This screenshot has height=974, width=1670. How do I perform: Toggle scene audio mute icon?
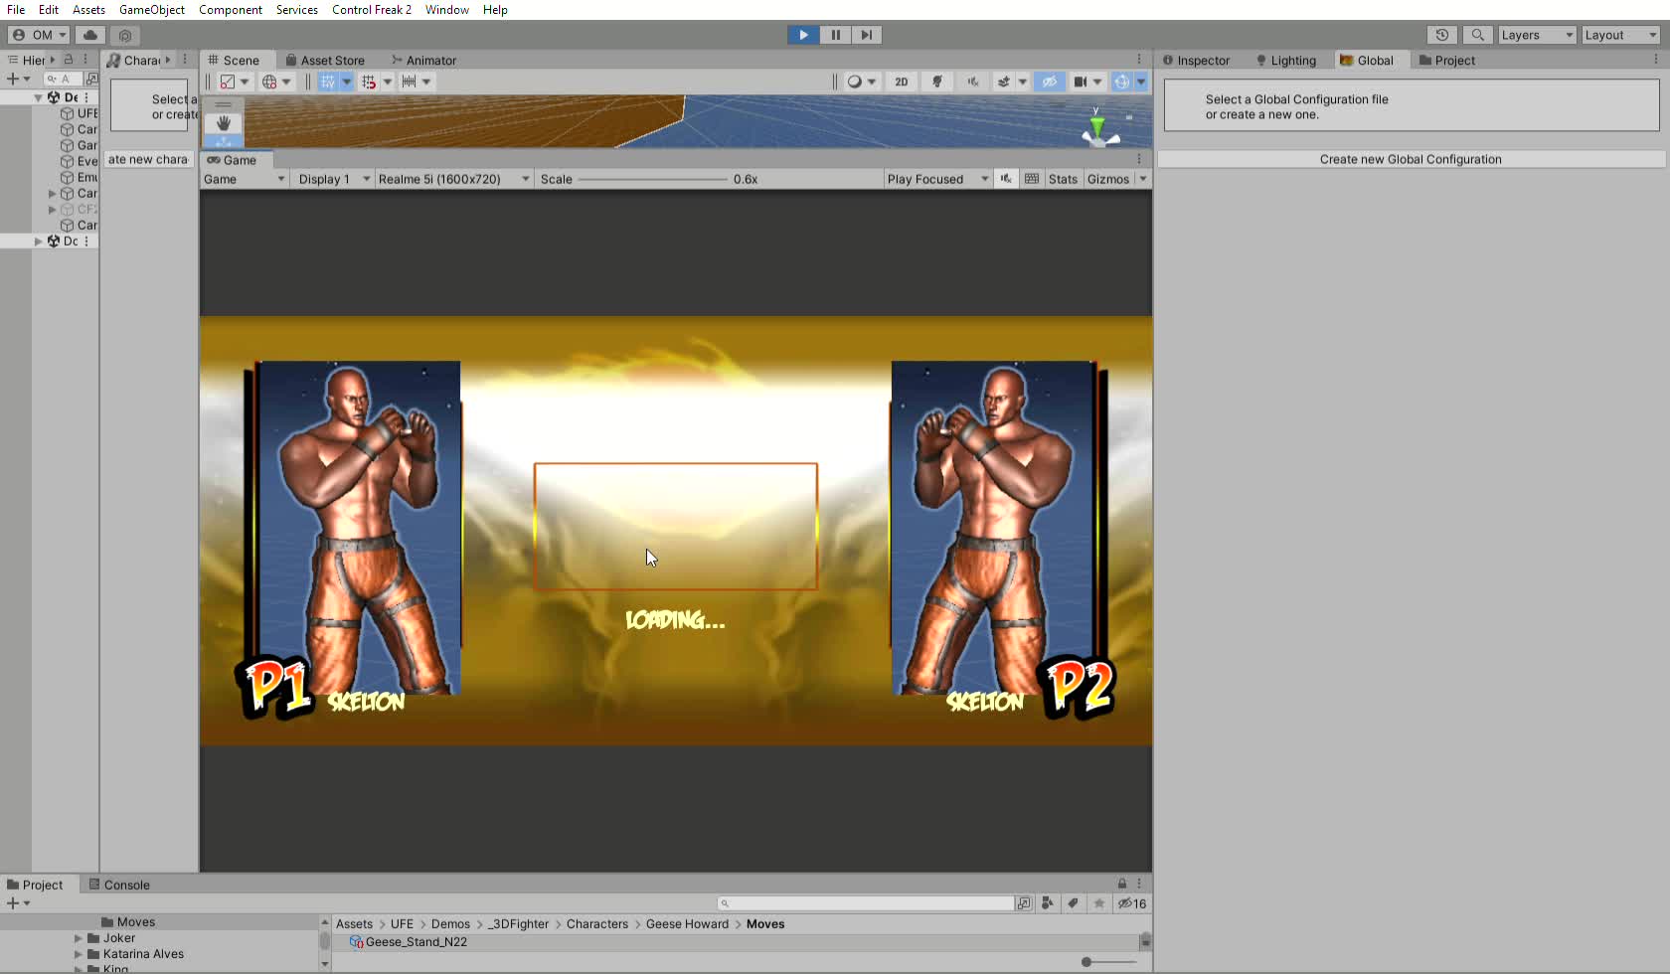click(x=973, y=82)
